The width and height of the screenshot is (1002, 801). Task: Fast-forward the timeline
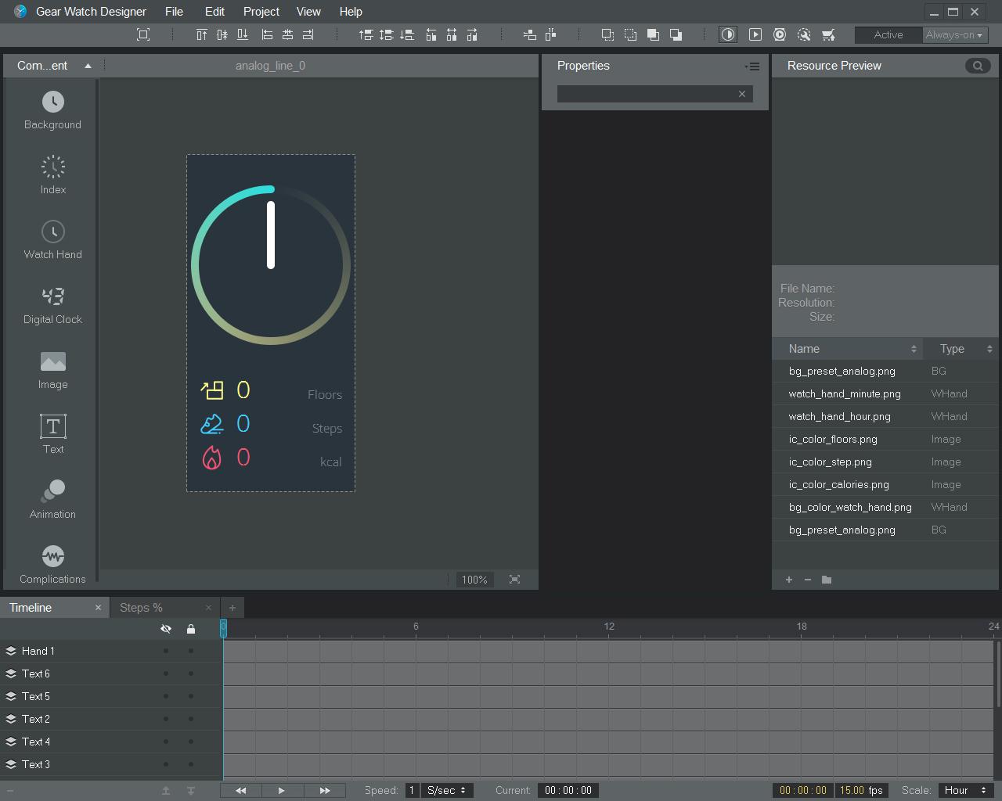coord(325,790)
